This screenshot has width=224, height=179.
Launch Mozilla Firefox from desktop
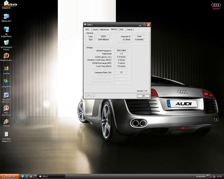6,57
